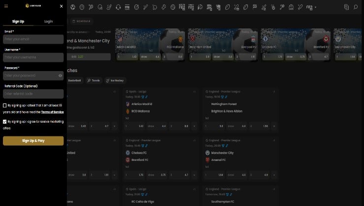This screenshot has height=206, width=364.
Task: Open the search magnifier icon
Action: (x=356, y=7)
